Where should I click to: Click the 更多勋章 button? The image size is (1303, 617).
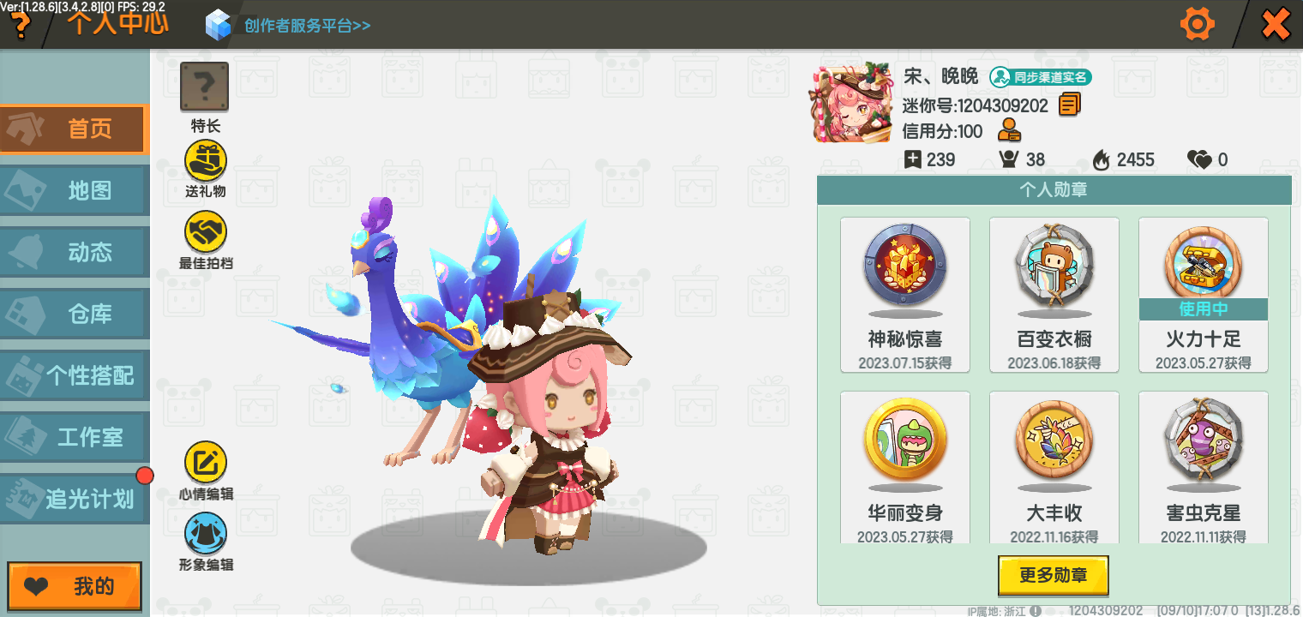(x=1054, y=576)
